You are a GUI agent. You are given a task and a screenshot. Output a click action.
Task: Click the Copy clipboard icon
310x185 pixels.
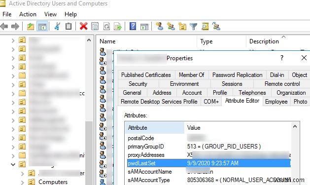point(69,26)
